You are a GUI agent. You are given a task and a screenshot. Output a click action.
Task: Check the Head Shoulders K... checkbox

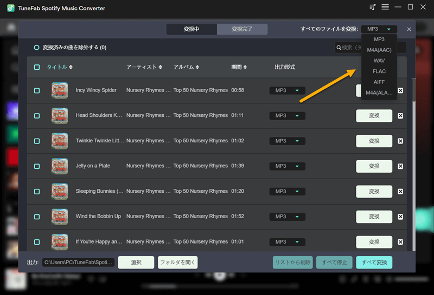[x=37, y=116]
